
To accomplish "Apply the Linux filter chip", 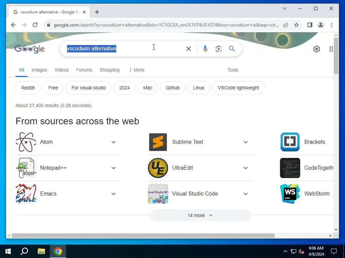I will pyautogui.click(x=198, y=88).
